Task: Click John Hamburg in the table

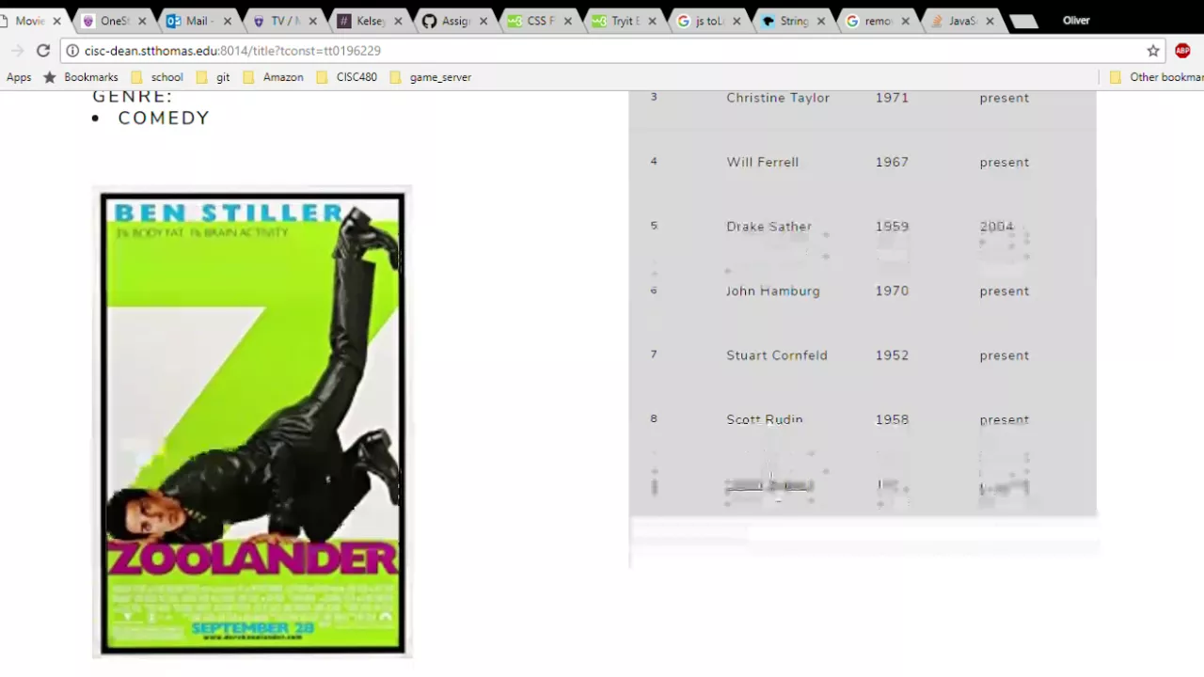Action: 772,291
